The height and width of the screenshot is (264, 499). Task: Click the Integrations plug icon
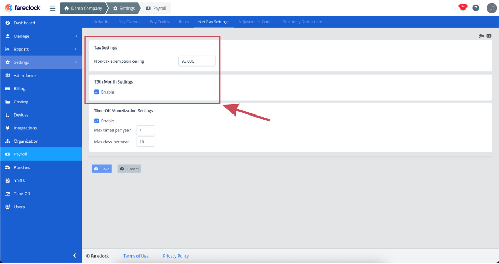pyautogui.click(x=7, y=128)
